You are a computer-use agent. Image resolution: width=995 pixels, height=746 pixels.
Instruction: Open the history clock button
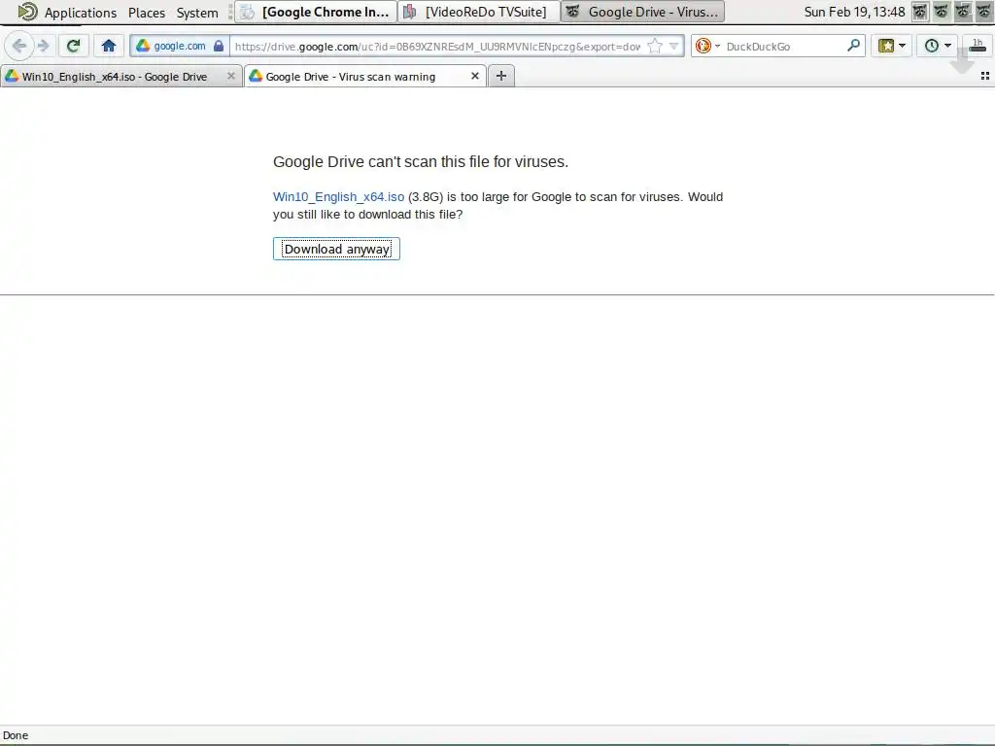932,46
